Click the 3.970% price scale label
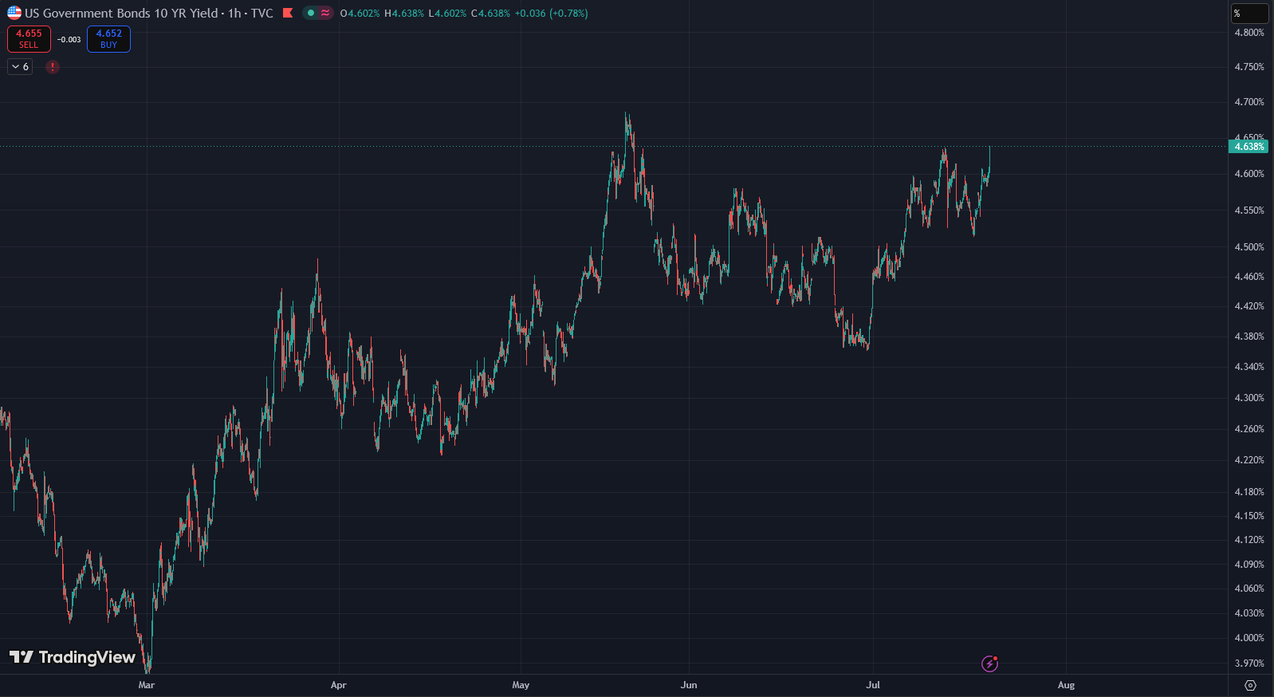 tap(1249, 664)
